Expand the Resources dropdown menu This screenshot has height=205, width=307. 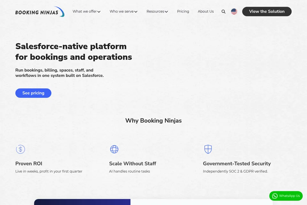coord(157,12)
